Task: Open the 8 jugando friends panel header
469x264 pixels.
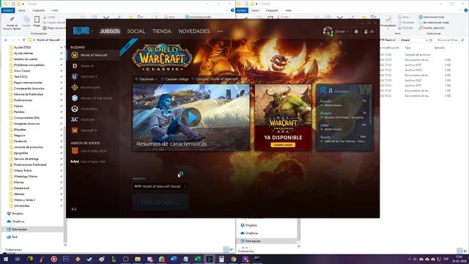Action: 344,90
